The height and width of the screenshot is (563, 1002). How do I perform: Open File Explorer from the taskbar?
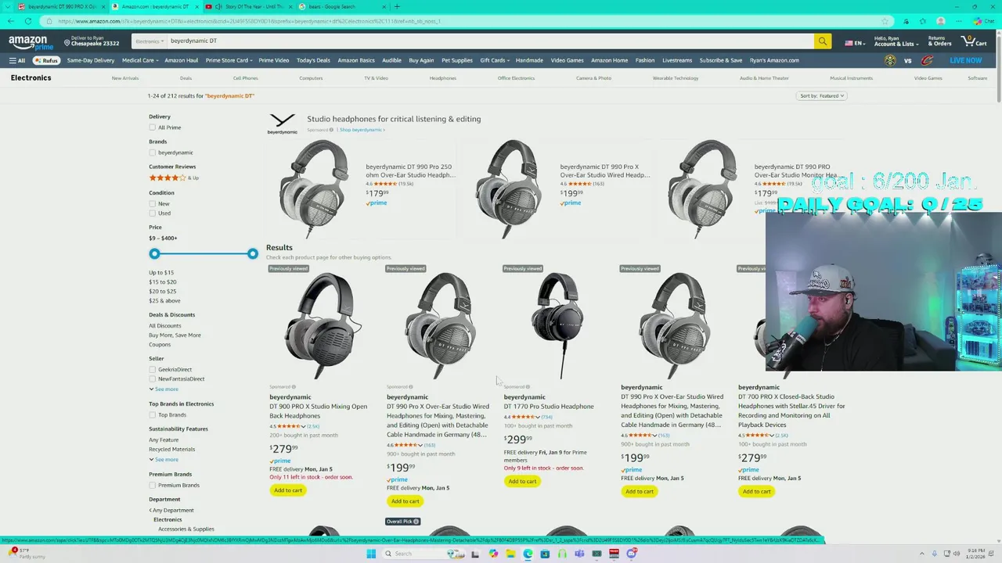510,554
